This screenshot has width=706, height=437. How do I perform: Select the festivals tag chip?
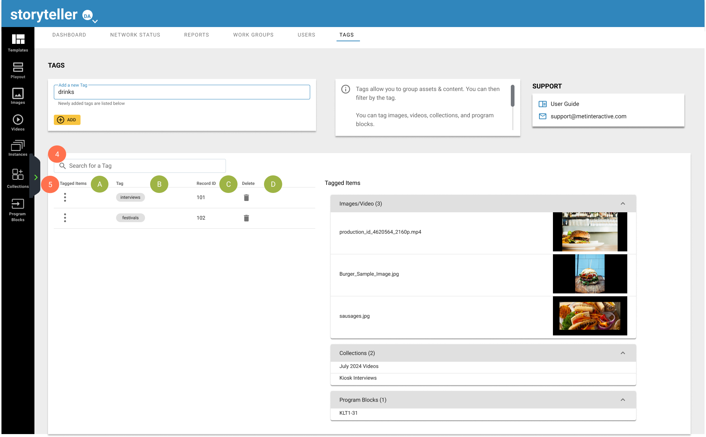[x=130, y=218]
